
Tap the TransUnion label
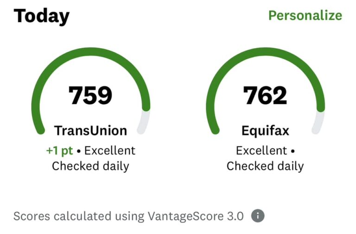click(90, 131)
